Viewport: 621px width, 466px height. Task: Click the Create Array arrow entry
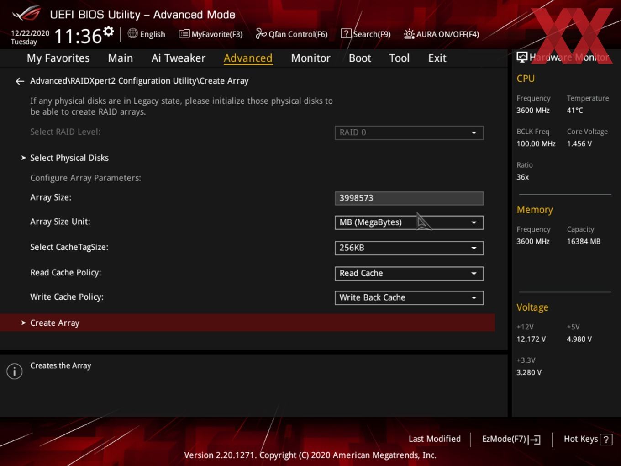(x=247, y=323)
